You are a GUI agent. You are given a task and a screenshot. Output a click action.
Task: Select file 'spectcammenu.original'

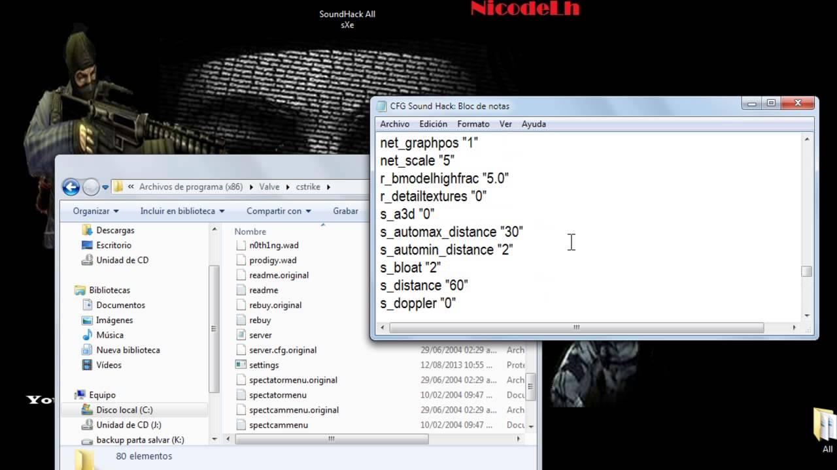(294, 410)
